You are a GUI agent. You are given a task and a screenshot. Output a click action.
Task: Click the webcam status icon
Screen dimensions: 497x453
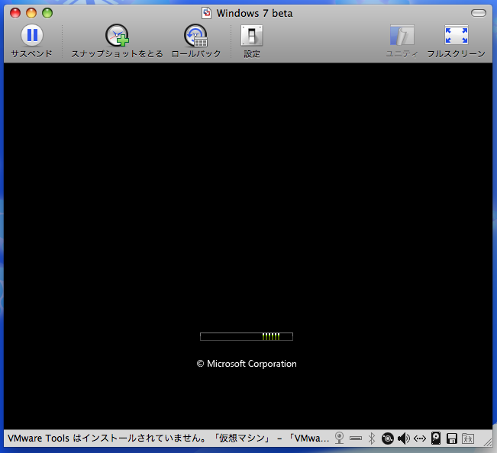pos(340,438)
